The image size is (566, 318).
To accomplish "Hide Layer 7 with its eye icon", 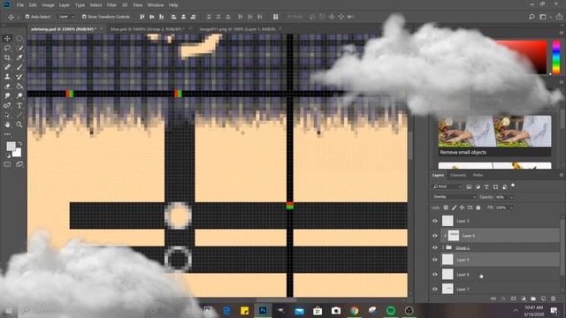I will click(435, 289).
